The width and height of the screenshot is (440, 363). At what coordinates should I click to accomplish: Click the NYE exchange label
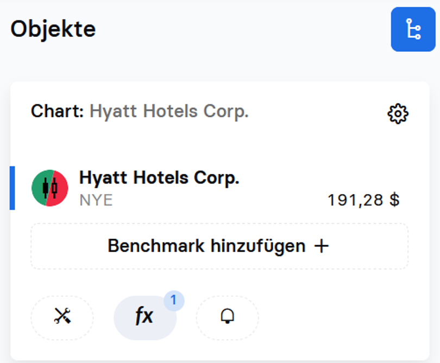[96, 200]
